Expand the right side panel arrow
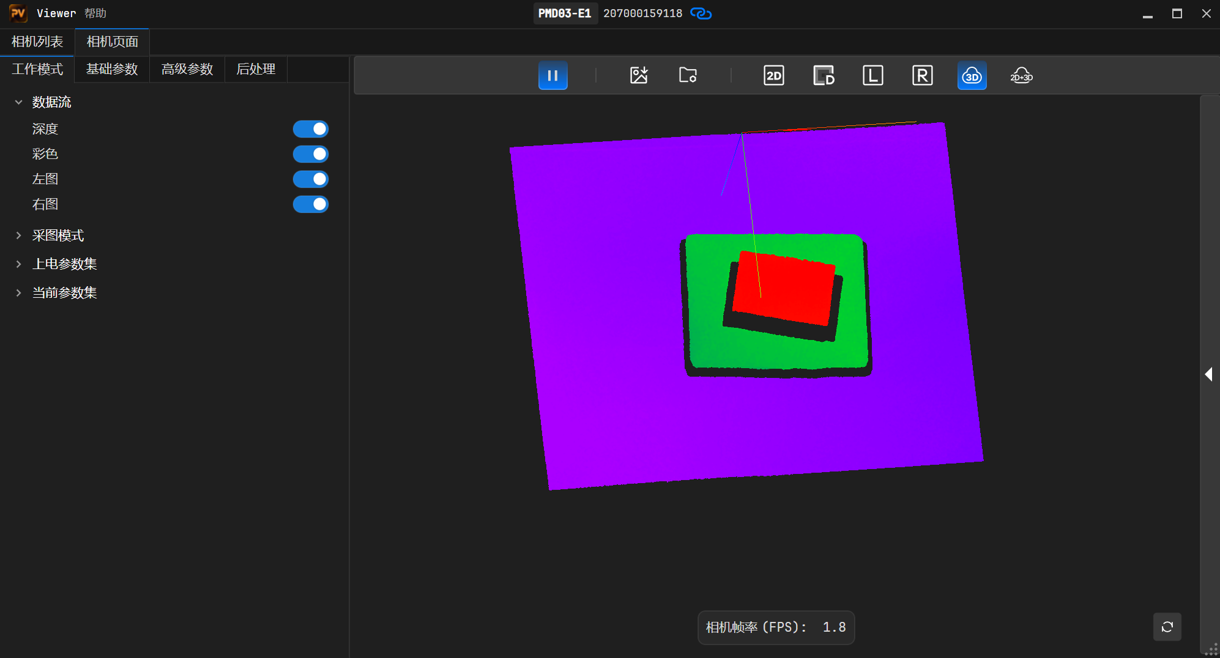 point(1209,374)
